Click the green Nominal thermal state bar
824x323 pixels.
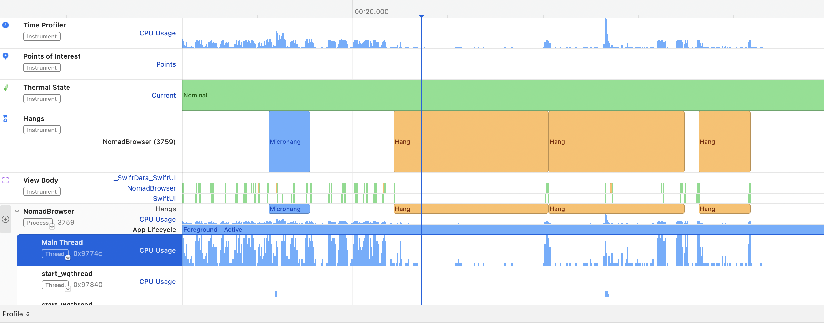pyautogui.click(x=480, y=95)
